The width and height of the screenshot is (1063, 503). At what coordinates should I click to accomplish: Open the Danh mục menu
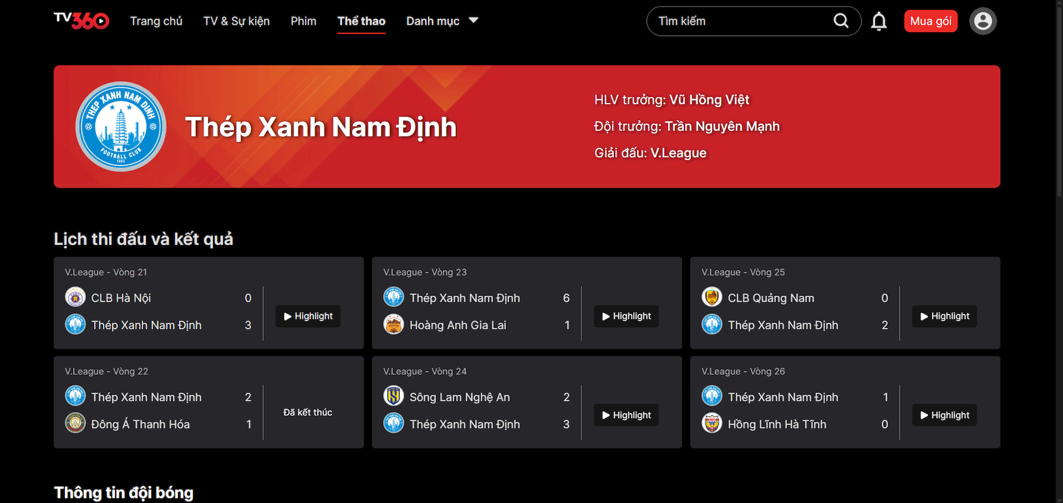tap(433, 21)
